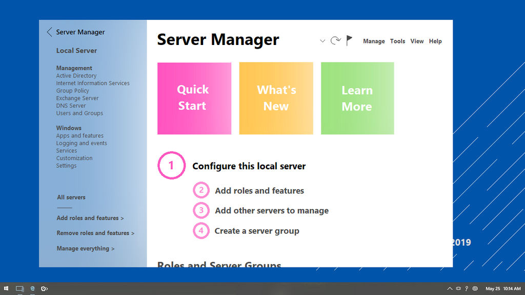Open Users and Groups
Screen dimensions: 525x295
click(x=79, y=113)
